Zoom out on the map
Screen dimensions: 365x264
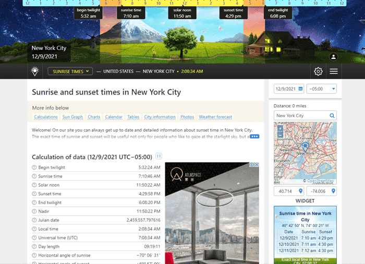point(280,134)
